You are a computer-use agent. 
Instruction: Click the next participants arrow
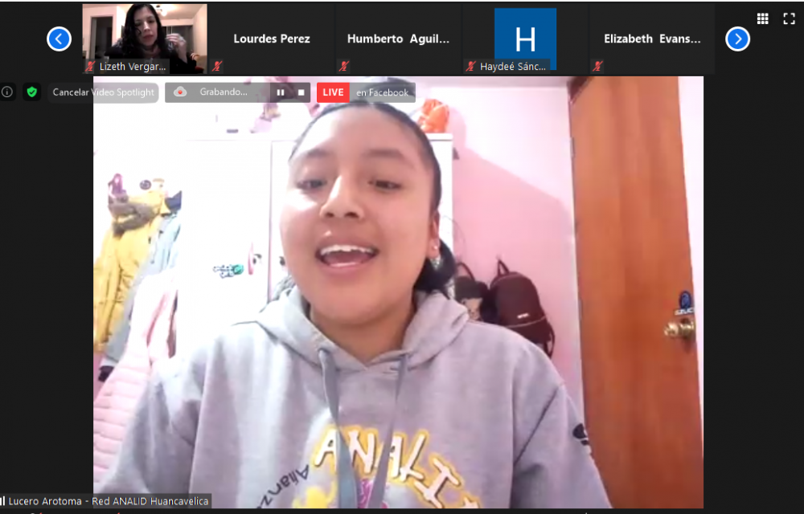[x=737, y=39]
